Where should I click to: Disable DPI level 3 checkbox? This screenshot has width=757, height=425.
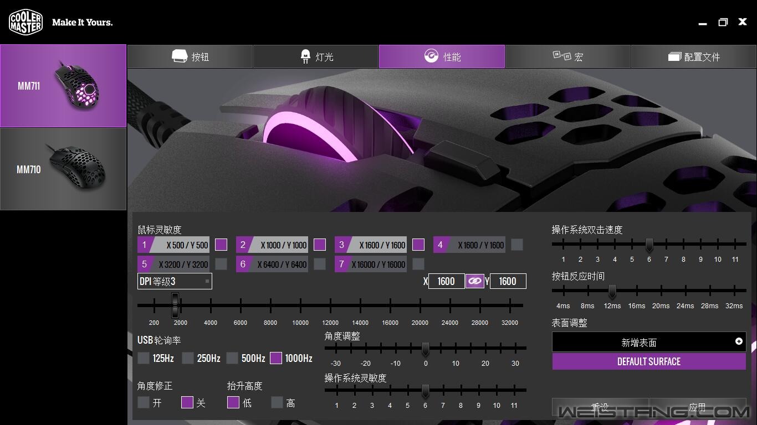(418, 245)
